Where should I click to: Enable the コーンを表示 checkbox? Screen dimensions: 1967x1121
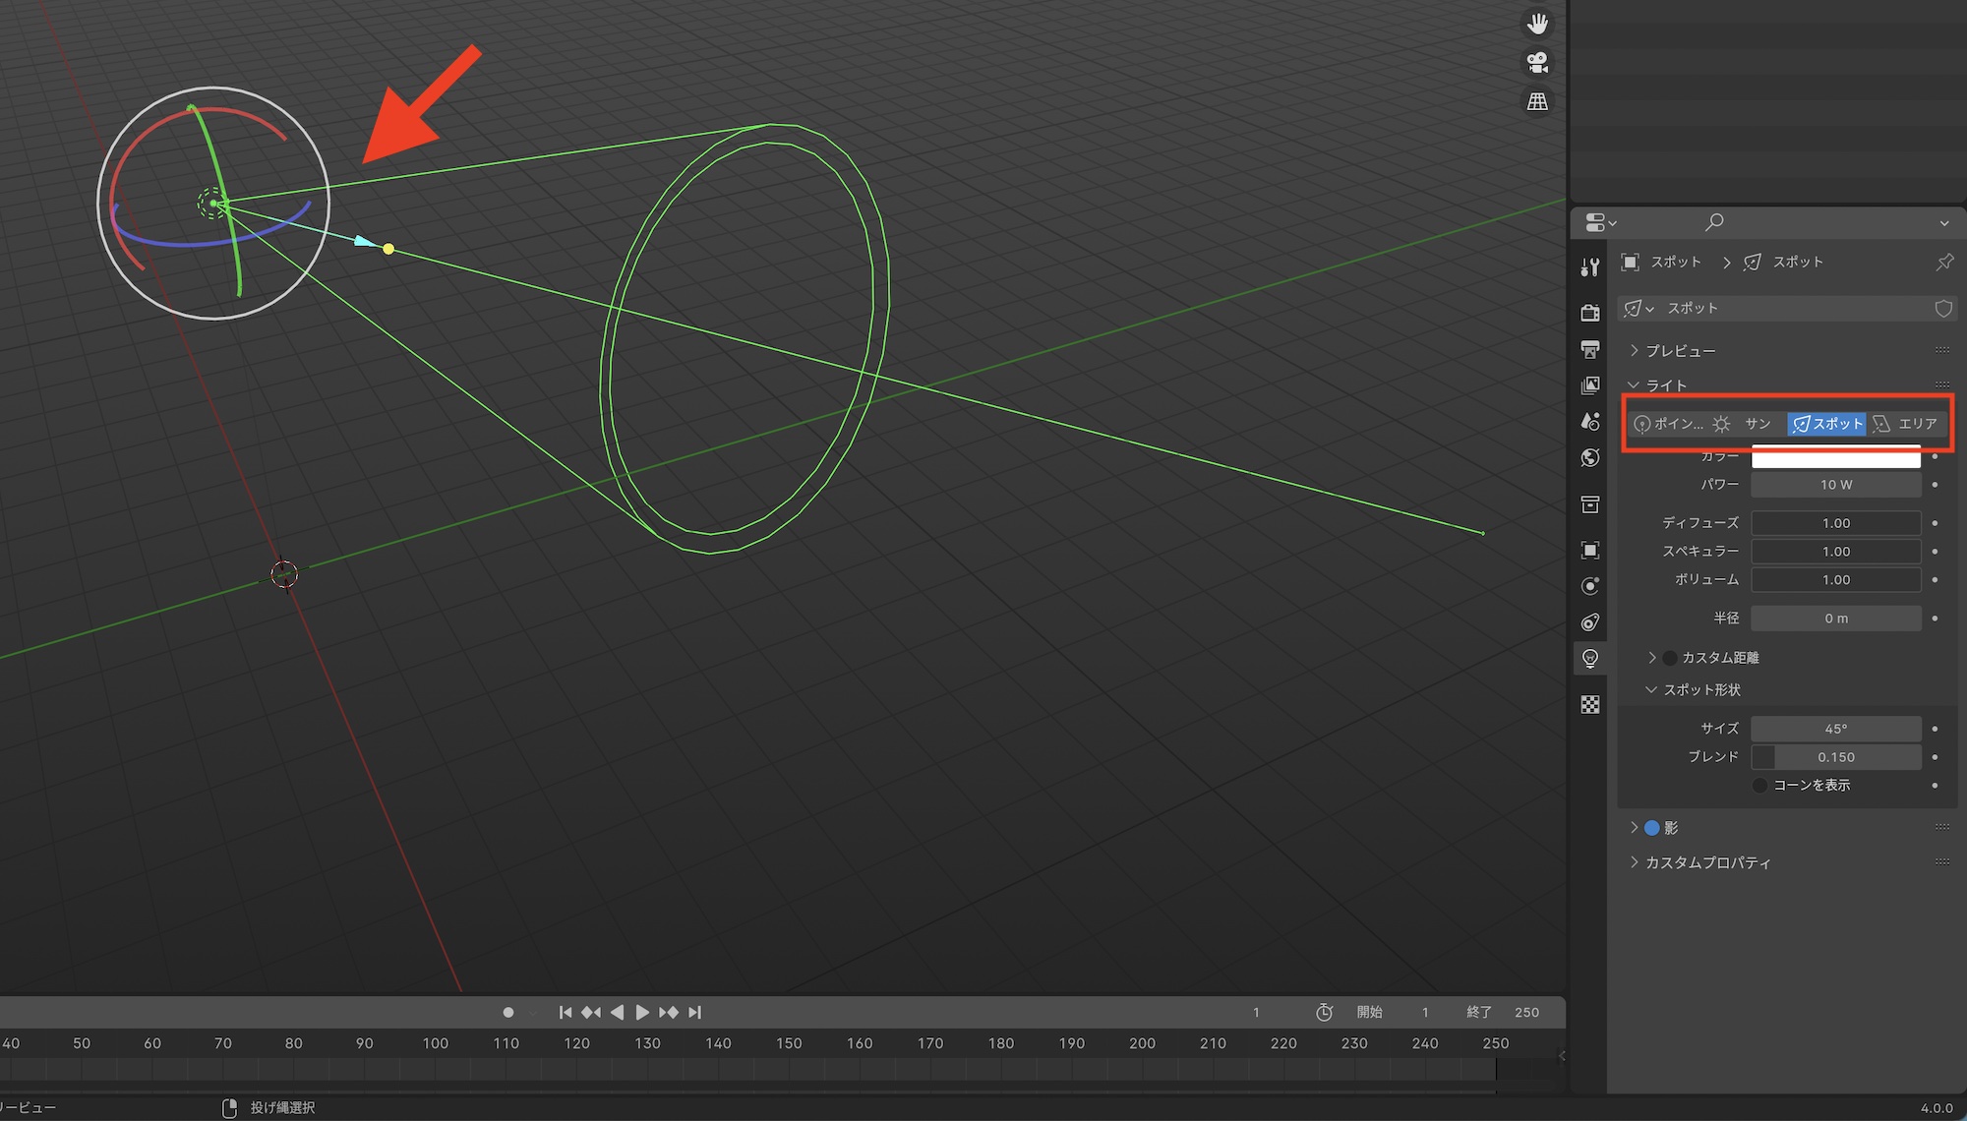pos(1759,785)
